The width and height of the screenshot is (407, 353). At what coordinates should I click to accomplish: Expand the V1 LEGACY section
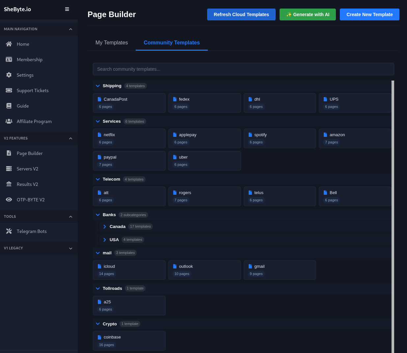tap(70, 248)
